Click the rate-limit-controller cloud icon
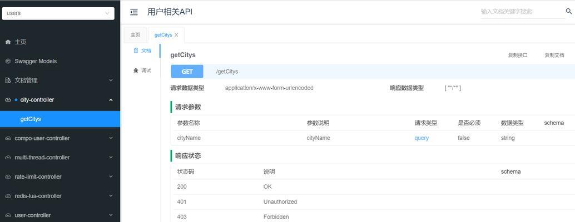Image resolution: width=575 pixels, height=222 pixels. [x=8, y=176]
